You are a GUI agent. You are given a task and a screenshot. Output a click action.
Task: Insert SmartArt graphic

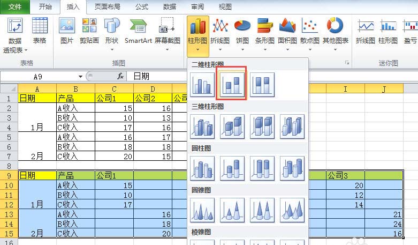click(x=138, y=31)
